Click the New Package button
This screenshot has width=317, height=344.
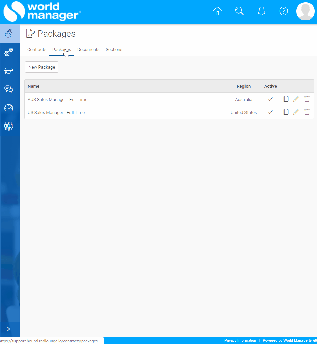42,67
